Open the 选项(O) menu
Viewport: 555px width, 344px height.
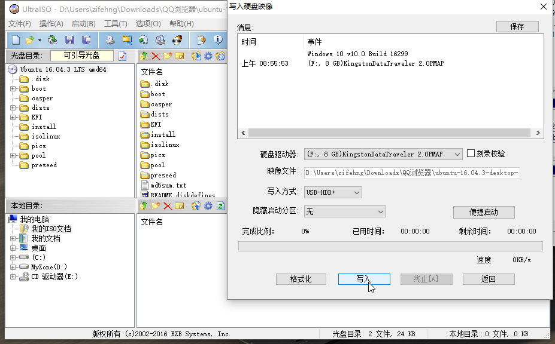point(148,24)
